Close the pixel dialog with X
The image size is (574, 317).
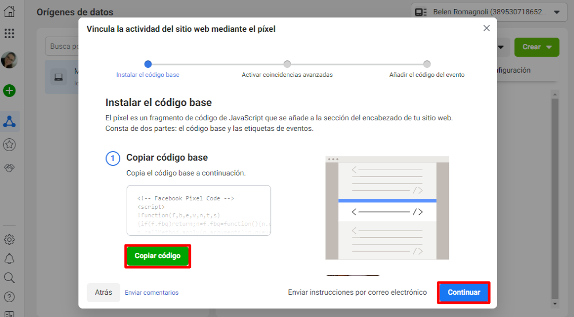pos(487,28)
